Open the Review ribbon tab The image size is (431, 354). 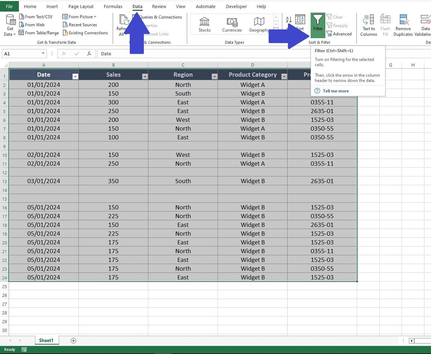coord(159,6)
